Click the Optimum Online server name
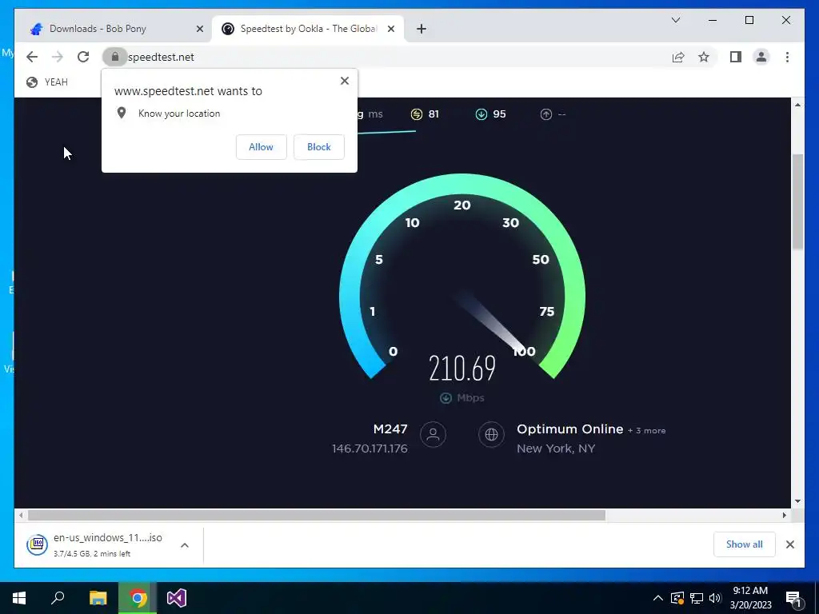 (x=569, y=429)
